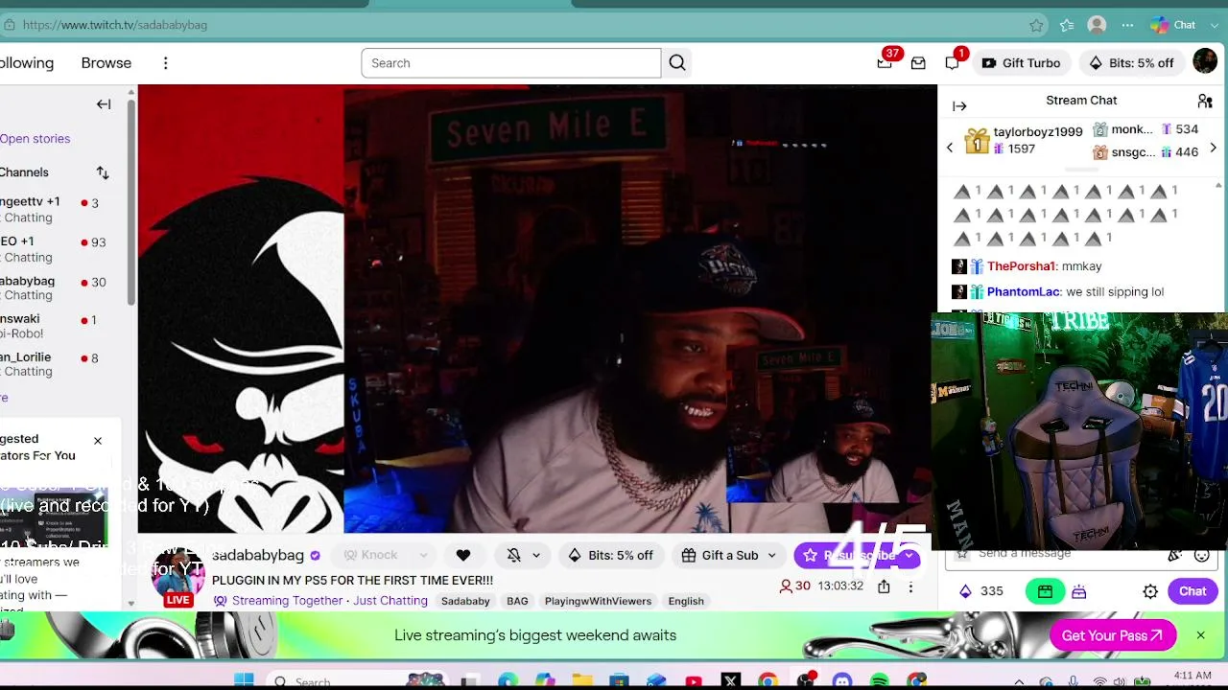Select the English tag
This screenshot has height=690, width=1228.
(x=686, y=601)
